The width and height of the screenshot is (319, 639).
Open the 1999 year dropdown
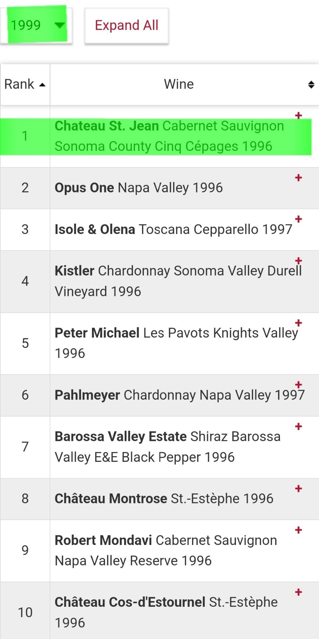tap(37, 25)
